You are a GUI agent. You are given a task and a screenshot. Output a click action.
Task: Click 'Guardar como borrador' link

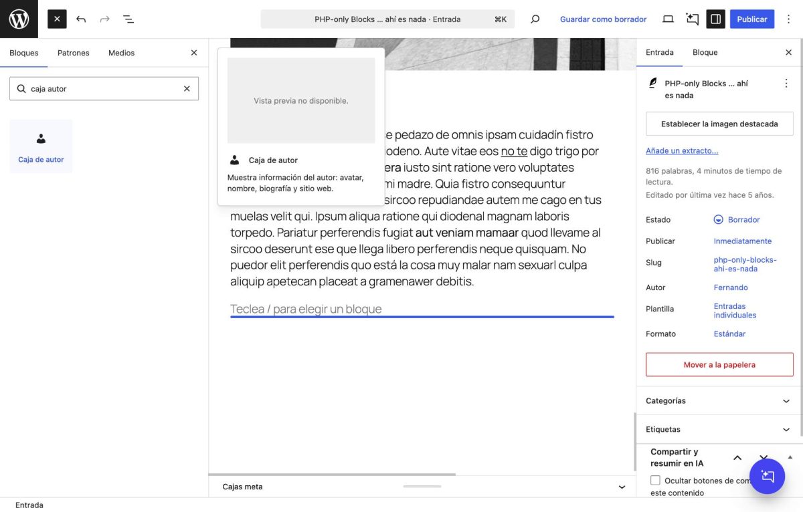tap(603, 19)
